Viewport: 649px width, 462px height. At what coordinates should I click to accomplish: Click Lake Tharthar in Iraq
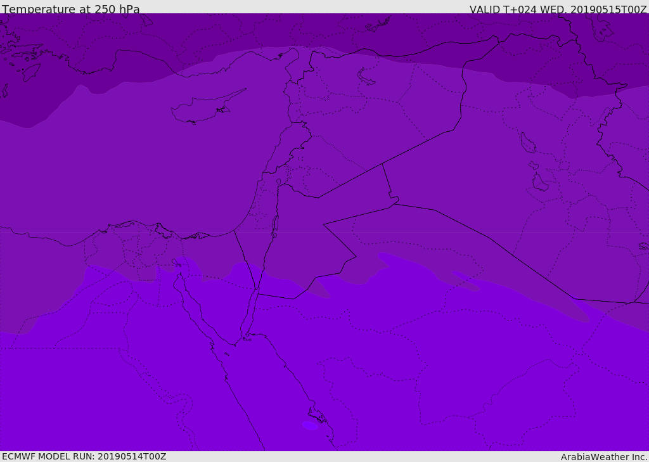coord(527,143)
